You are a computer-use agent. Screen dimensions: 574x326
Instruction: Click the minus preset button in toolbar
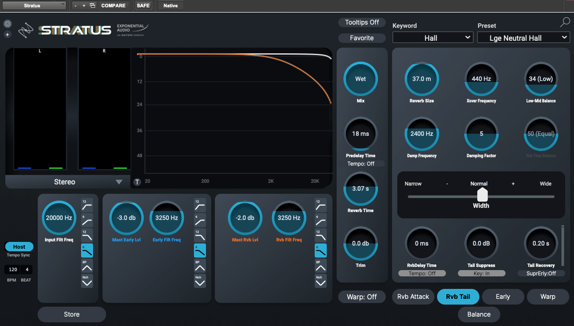[75, 6]
